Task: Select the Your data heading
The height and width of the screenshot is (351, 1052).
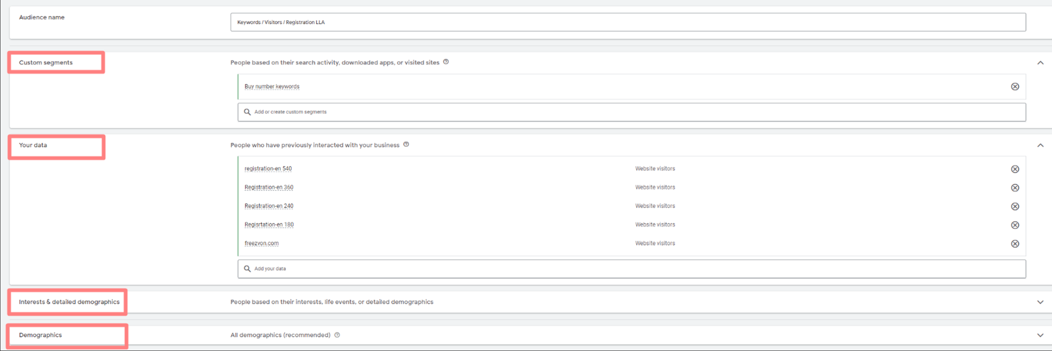Action: [x=33, y=145]
